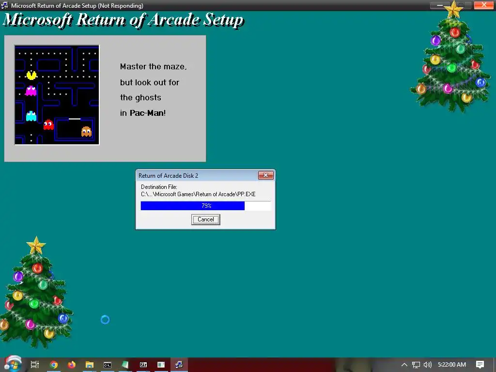Click the 'Return of Arcade Disk 2' dialog title
The width and height of the screenshot is (496, 372).
click(x=168, y=175)
